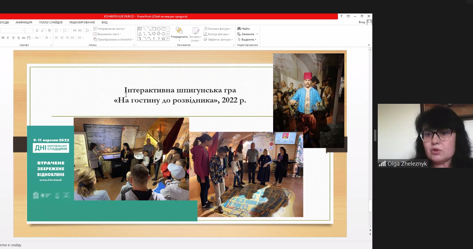Select the triangle shape in gallery

140,34
